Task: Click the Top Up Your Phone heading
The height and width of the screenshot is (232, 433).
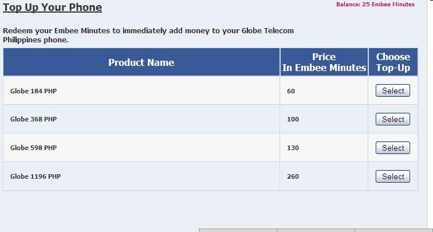Action: click(52, 7)
